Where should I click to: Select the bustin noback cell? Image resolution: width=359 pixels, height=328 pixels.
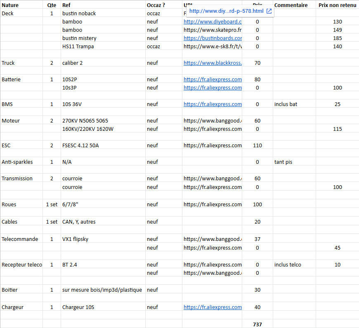pyautogui.click(x=103, y=14)
